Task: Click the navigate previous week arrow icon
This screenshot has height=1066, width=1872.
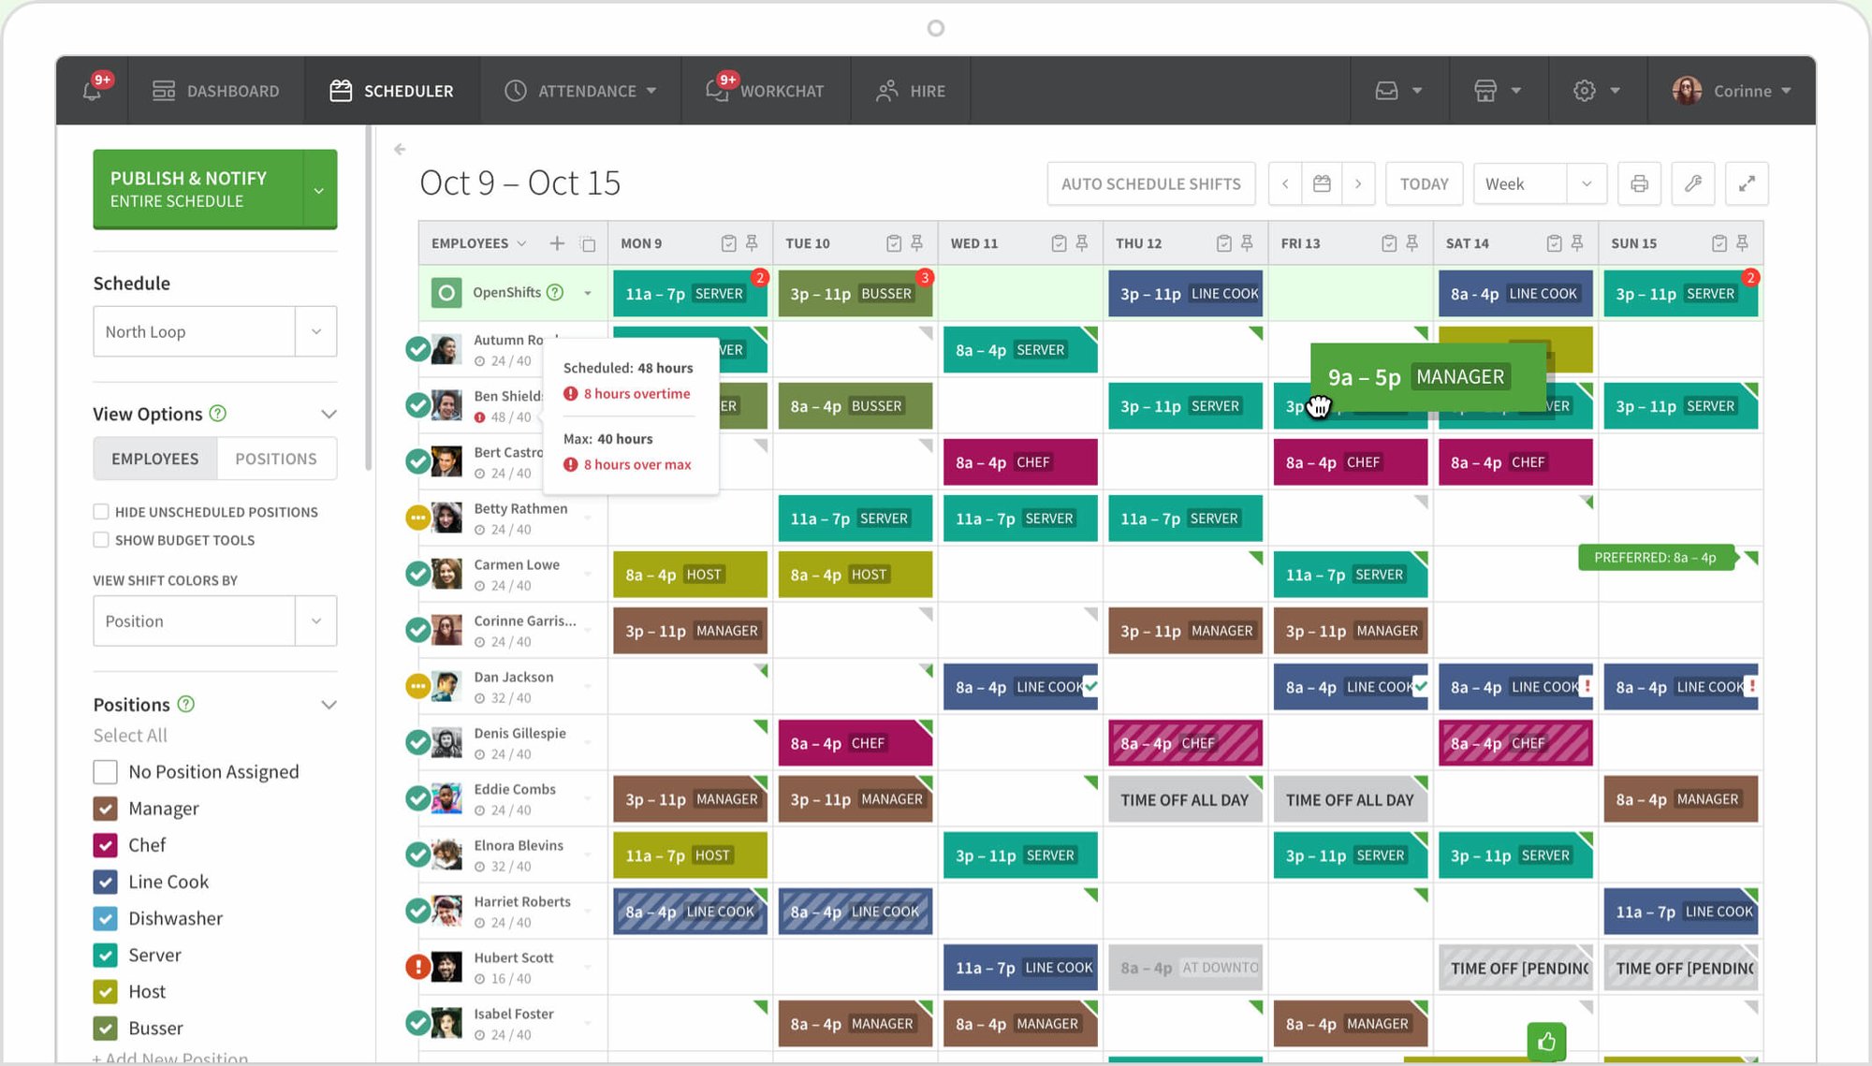Action: 1284,183
